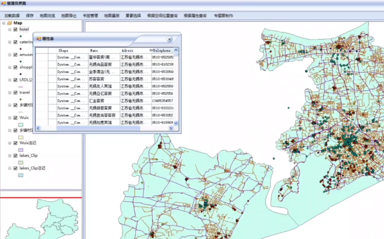The image size is (384, 239).
Task: Collapse the lakes_Clip layer node
Action: click(x=10, y=156)
